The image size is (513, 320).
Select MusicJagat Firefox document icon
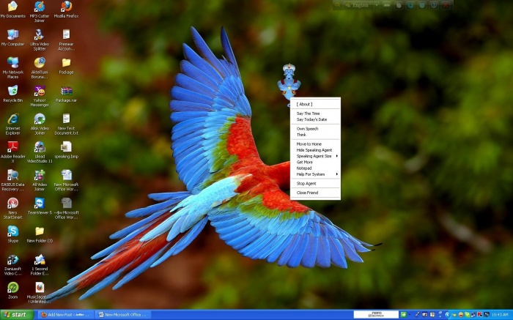40,293
